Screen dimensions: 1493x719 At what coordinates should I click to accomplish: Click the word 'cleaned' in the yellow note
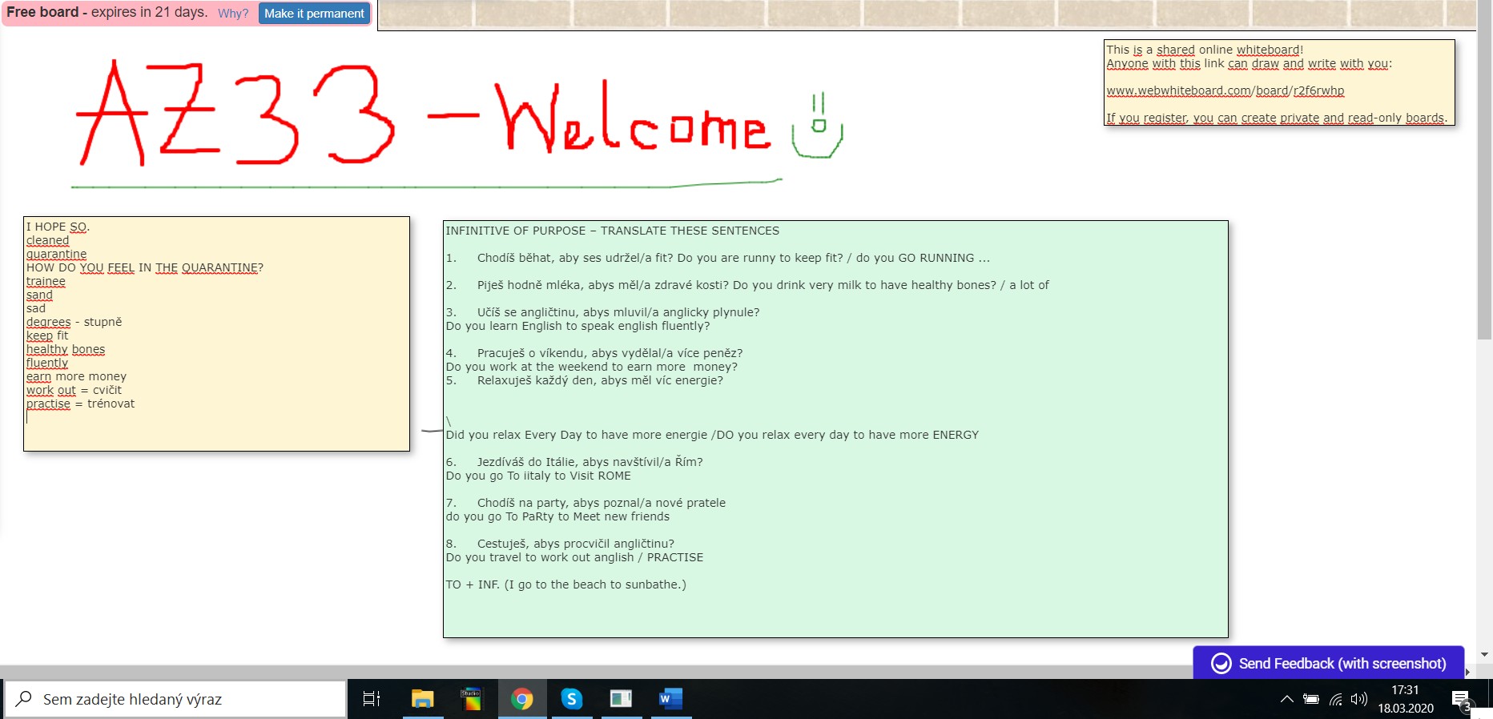pos(47,240)
